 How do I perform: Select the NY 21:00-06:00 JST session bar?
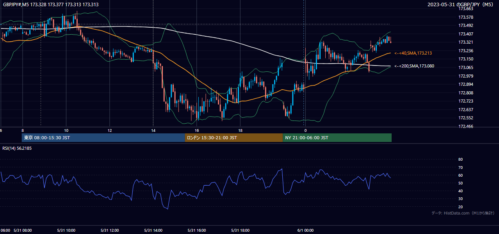point(337,138)
